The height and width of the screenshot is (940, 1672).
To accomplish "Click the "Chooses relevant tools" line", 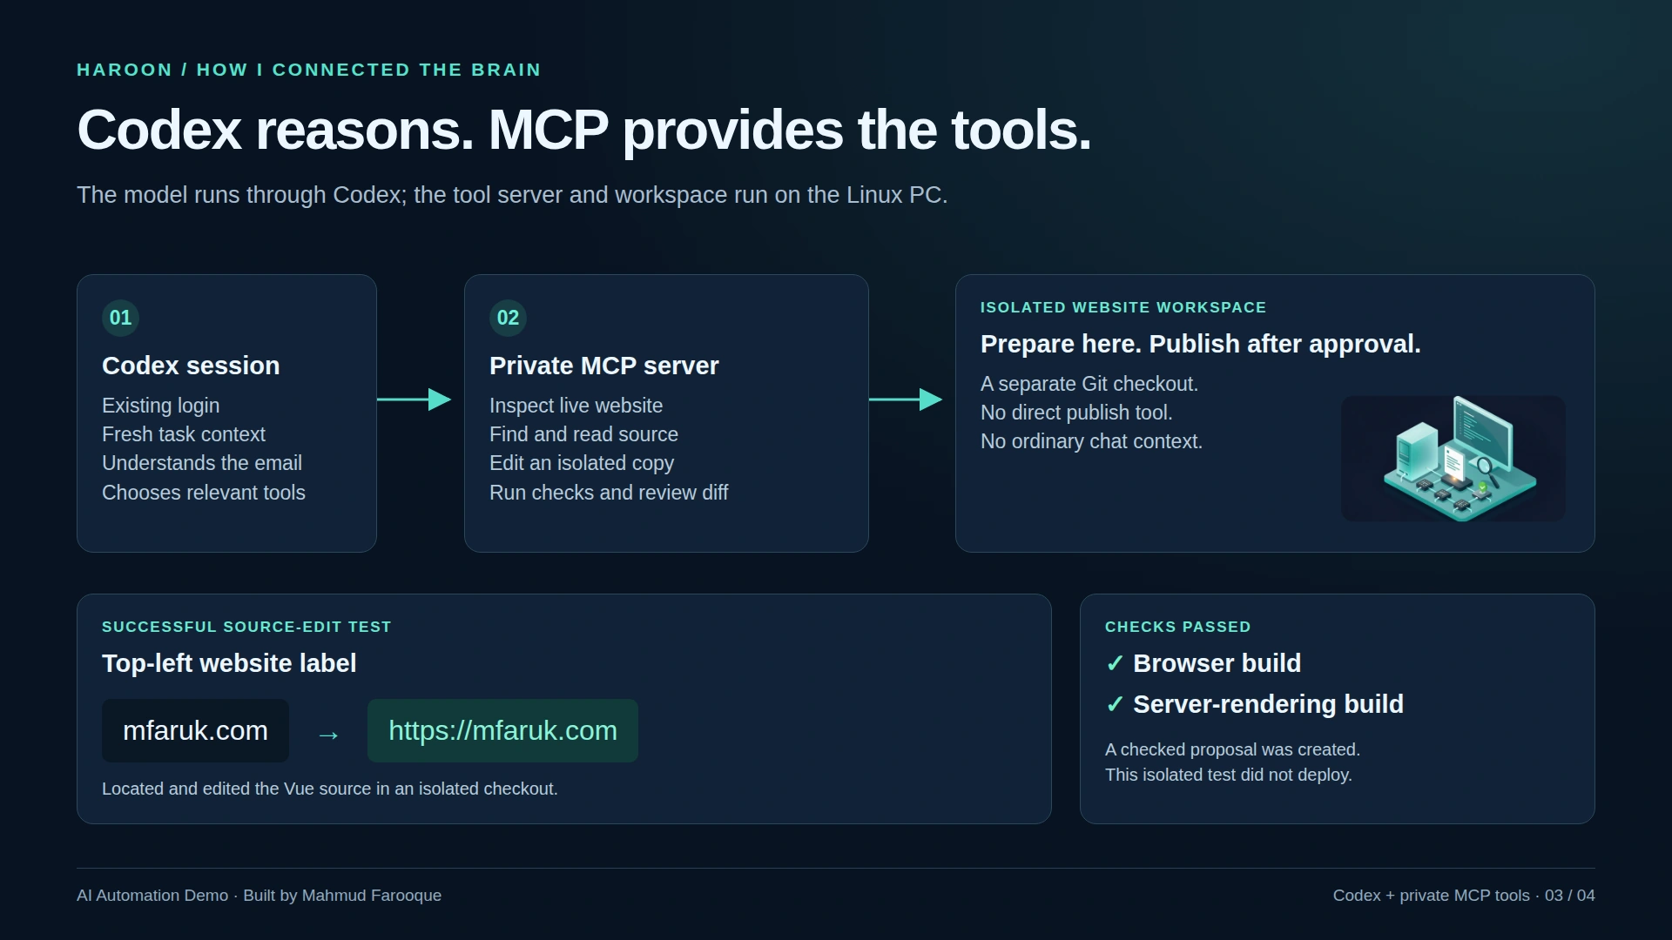I will (204, 493).
